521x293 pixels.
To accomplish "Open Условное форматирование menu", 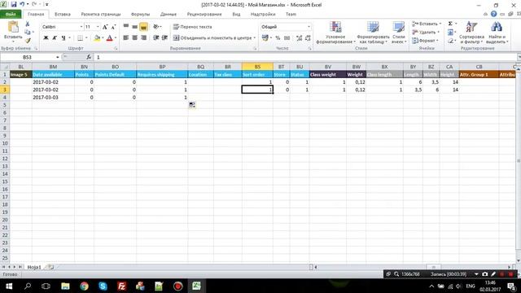I will click(x=335, y=33).
